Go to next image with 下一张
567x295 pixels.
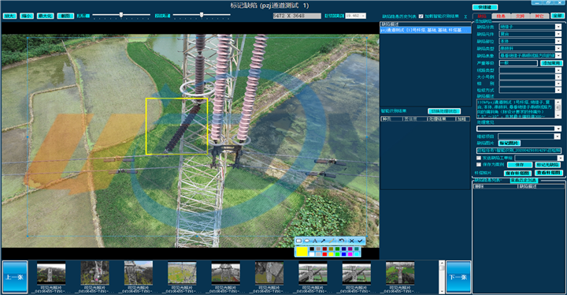458,277
